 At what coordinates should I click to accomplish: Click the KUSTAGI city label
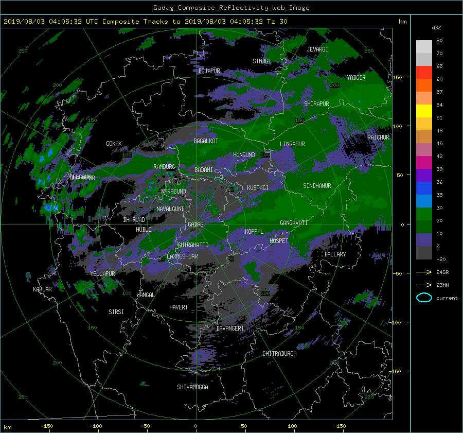tap(258, 188)
